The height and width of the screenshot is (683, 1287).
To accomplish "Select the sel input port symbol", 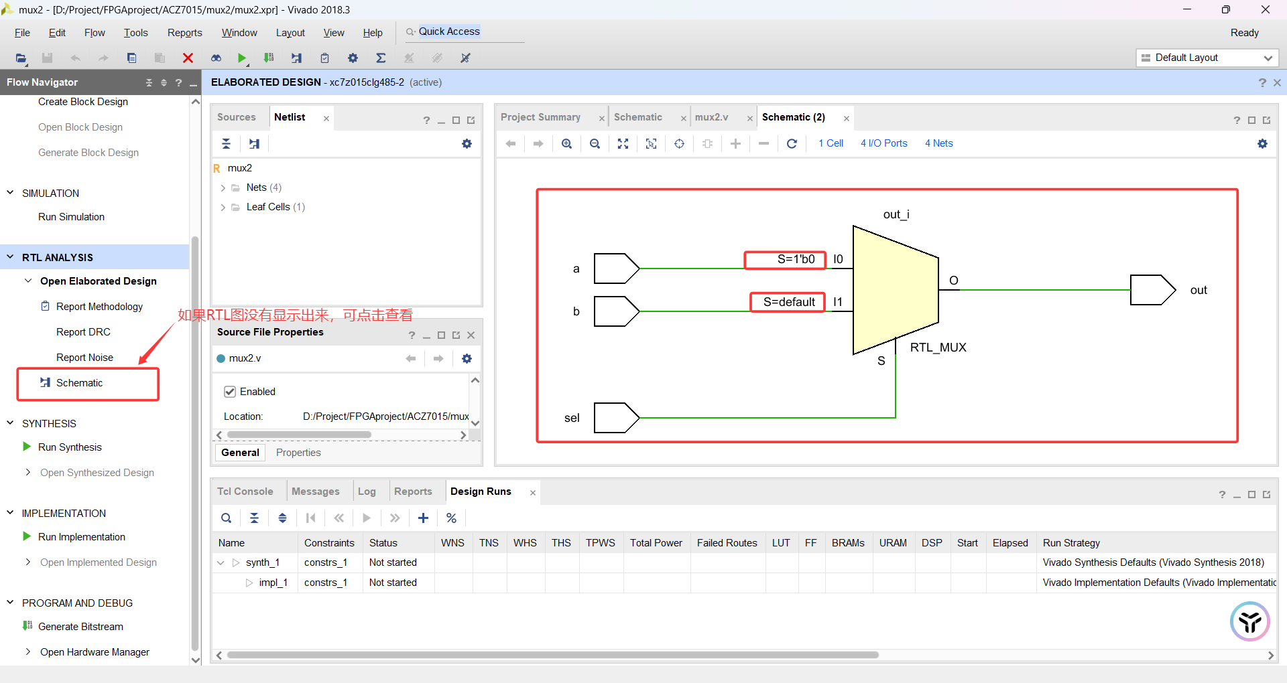I will 616,418.
